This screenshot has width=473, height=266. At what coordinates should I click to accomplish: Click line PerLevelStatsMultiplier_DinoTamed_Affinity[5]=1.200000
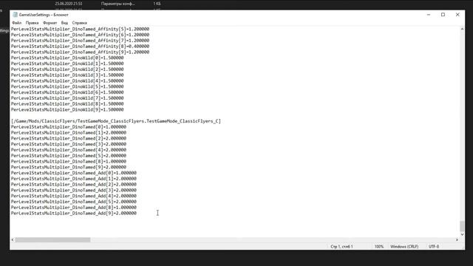coord(80,30)
